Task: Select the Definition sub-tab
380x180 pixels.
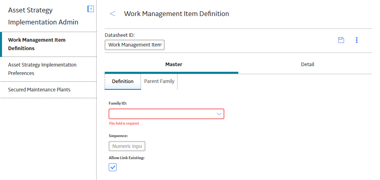Action: (123, 81)
